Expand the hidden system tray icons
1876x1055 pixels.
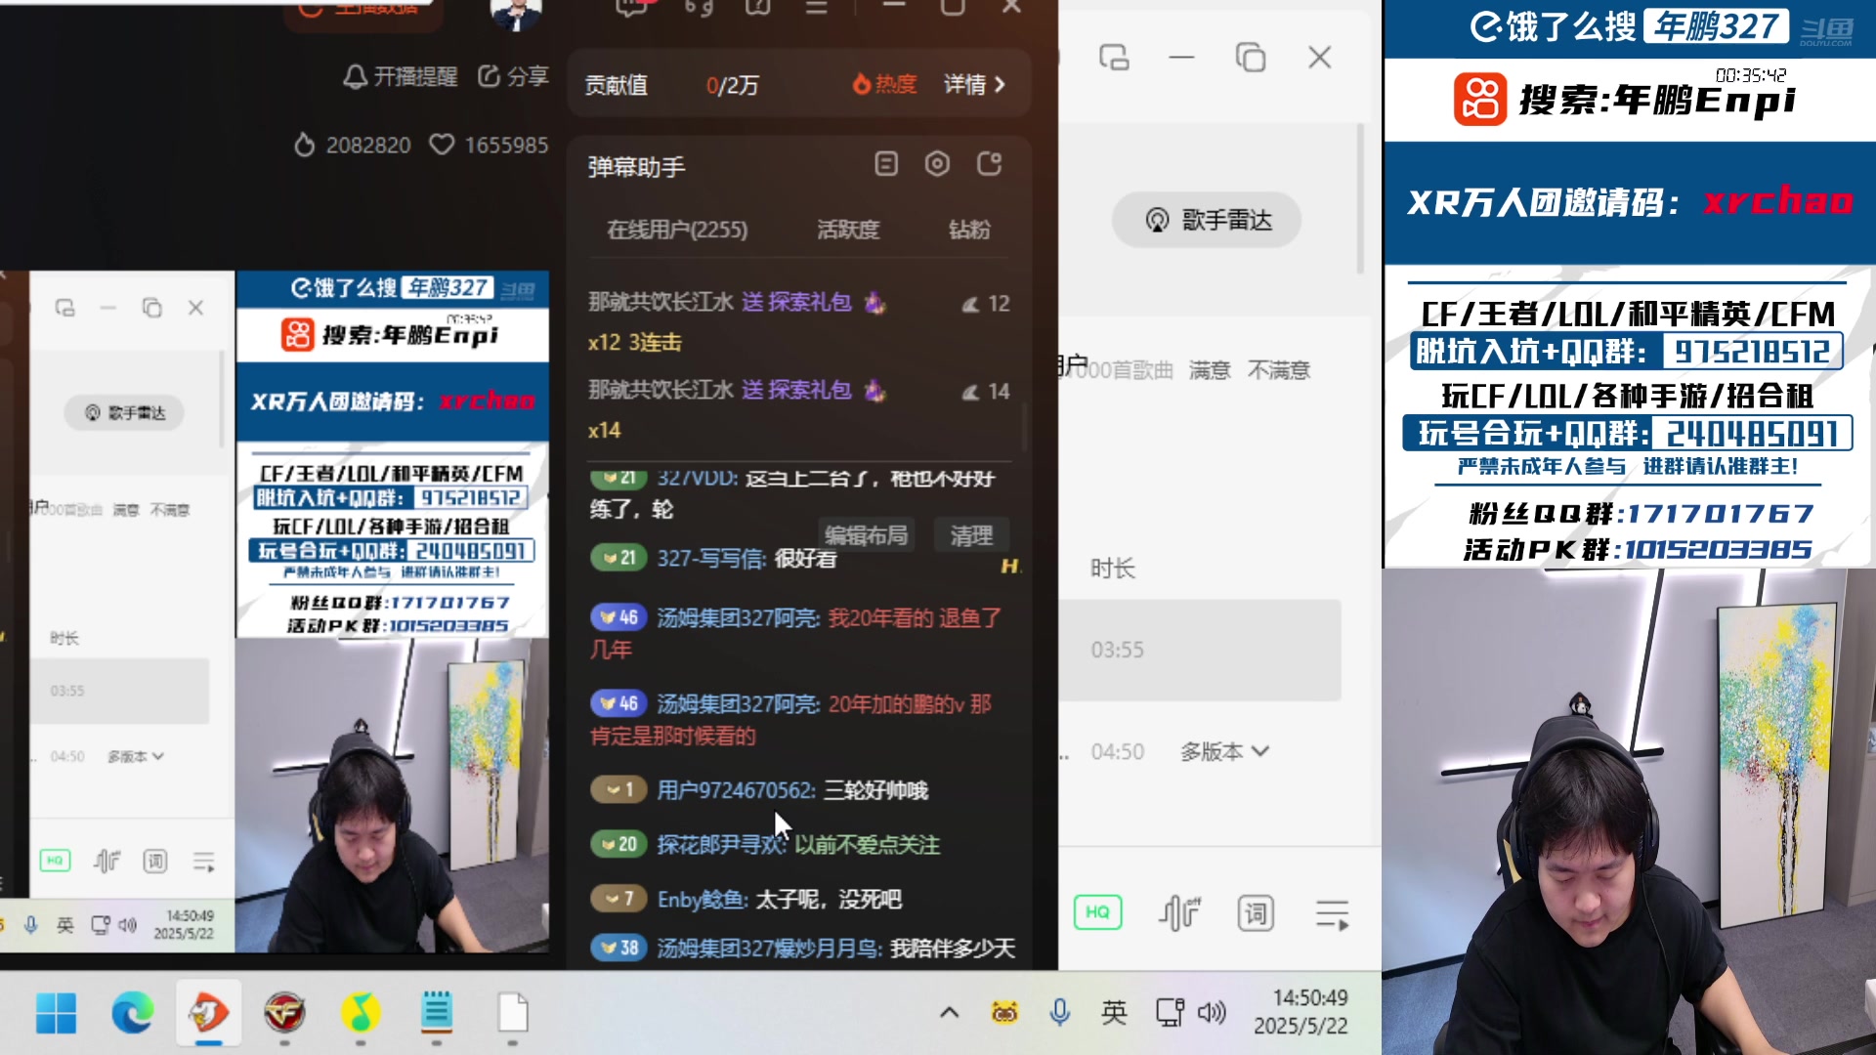point(949,1013)
